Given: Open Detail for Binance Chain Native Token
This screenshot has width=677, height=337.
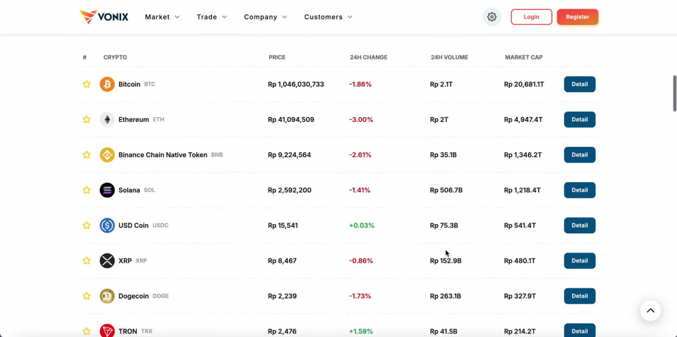Looking at the screenshot, I should pyautogui.click(x=580, y=155).
